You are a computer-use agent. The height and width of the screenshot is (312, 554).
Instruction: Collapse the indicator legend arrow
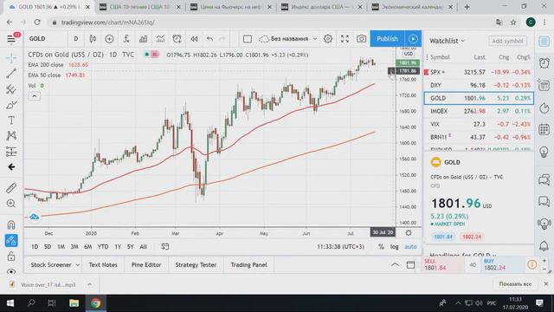click(x=35, y=96)
